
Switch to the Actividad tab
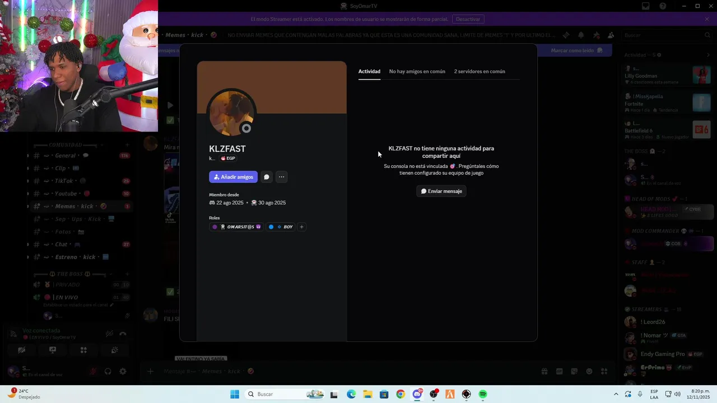(x=369, y=72)
